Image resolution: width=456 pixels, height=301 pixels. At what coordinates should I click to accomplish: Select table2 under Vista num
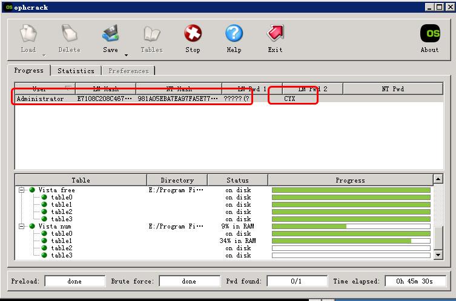pyautogui.click(x=62, y=248)
